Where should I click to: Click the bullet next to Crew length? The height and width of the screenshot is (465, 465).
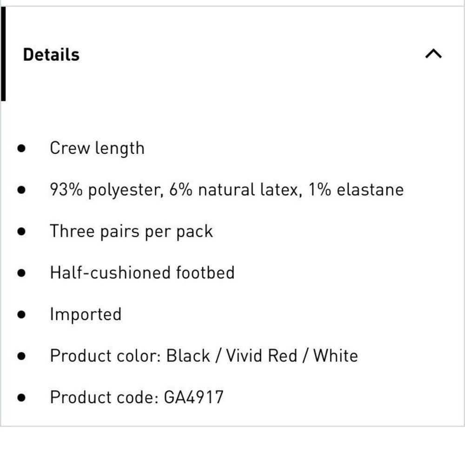(x=21, y=148)
